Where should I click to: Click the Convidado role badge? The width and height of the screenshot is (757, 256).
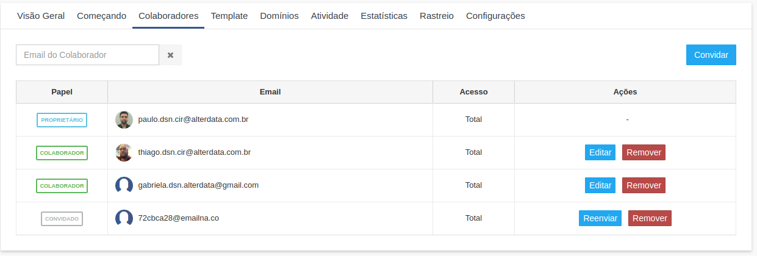pyautogui.click(x=62, y=218)
